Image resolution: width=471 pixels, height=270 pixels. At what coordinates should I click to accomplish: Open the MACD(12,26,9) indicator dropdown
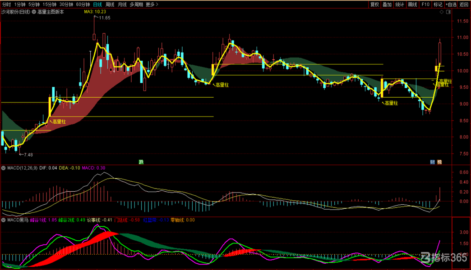[x=4, y=168]
